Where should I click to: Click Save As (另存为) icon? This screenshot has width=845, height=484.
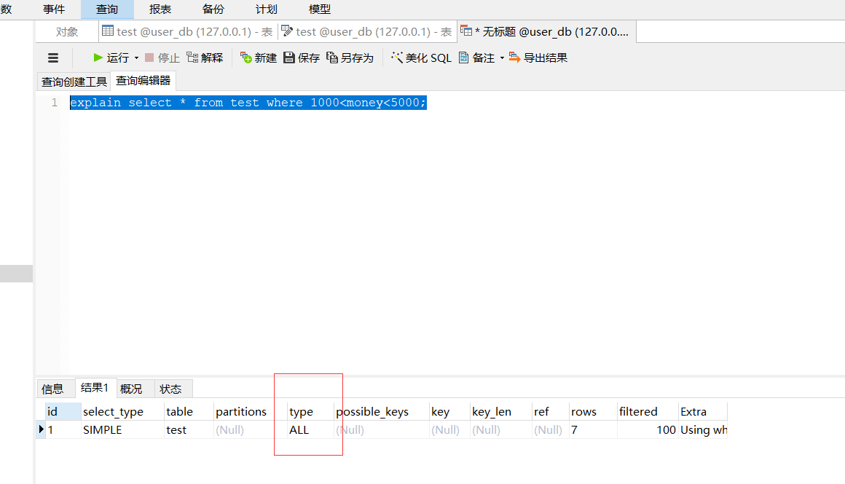[x=332, y=57]
